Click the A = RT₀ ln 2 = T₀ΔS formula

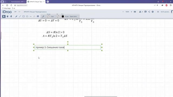coord(55,36)
